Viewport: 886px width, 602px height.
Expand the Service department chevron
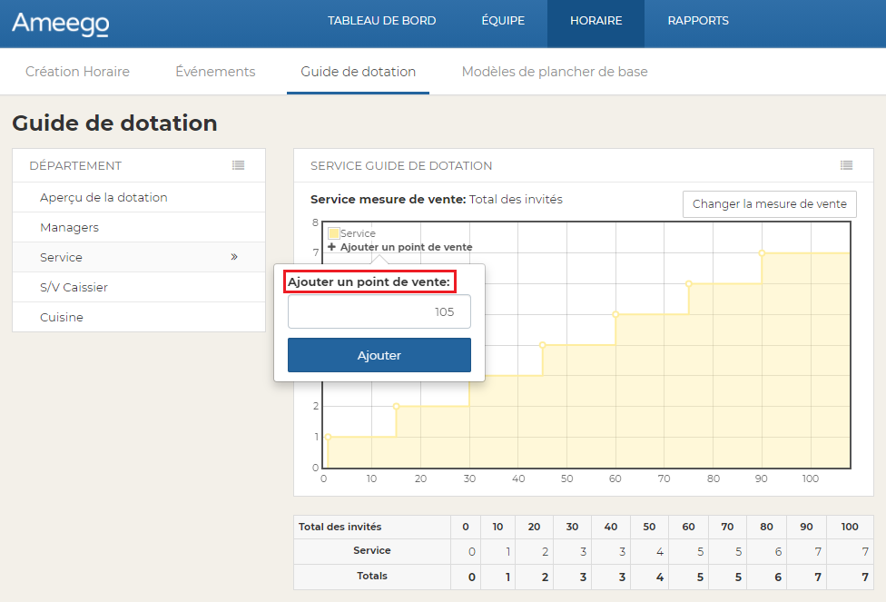[x=234, y=257]
